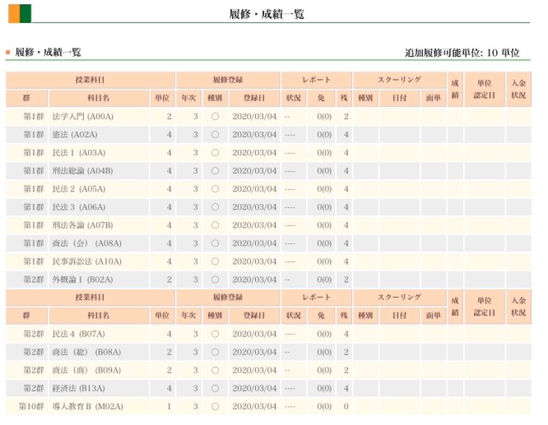This screenshot has width=548, height=425.
Task: Click the ○ mark in the 導入教育 B row
Action: pos(215,407)
